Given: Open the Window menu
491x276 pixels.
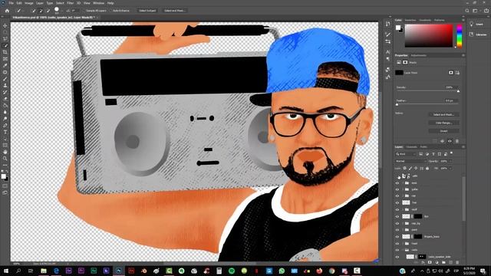Looking at the screenshot, I should pyautogui.click(x=98, y=3).
